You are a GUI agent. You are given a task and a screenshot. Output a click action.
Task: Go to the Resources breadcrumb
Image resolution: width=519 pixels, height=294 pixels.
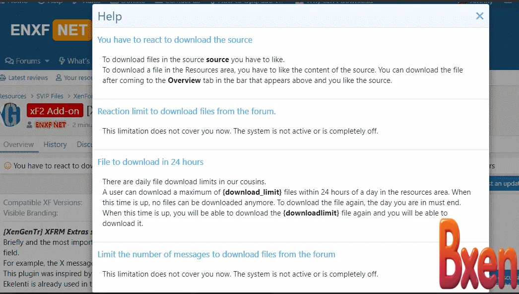[13, 96]
